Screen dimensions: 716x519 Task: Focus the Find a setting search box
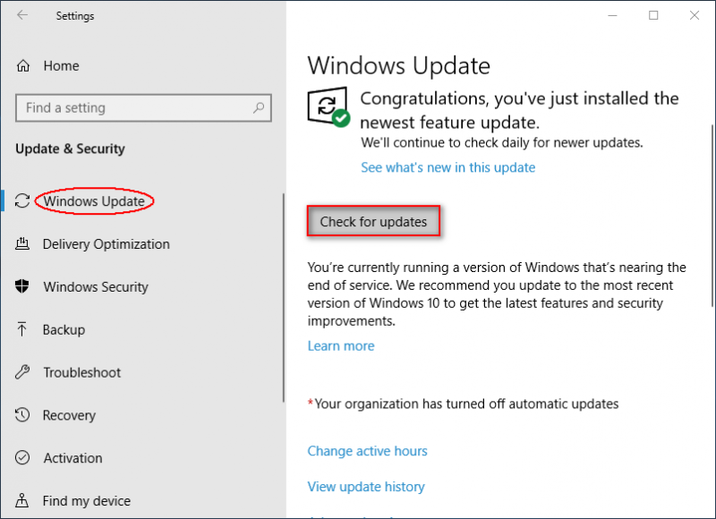click(x=143, y=107)
